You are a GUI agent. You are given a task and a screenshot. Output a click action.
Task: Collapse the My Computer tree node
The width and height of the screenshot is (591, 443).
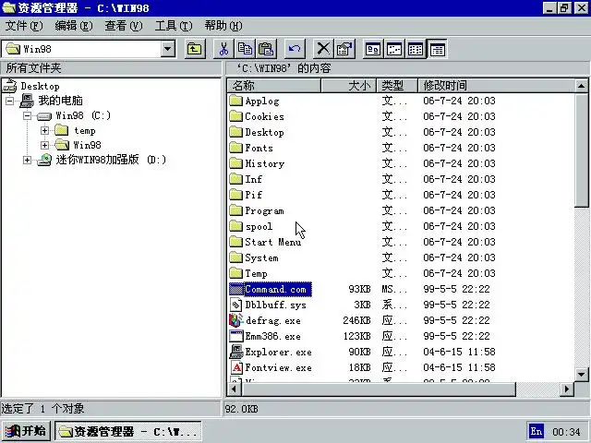[x=10, y=101]
